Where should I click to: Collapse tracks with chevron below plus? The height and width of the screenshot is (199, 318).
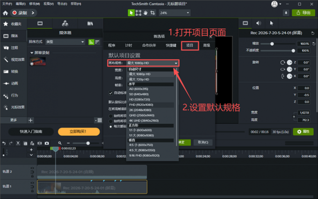(x=31, y=155)
